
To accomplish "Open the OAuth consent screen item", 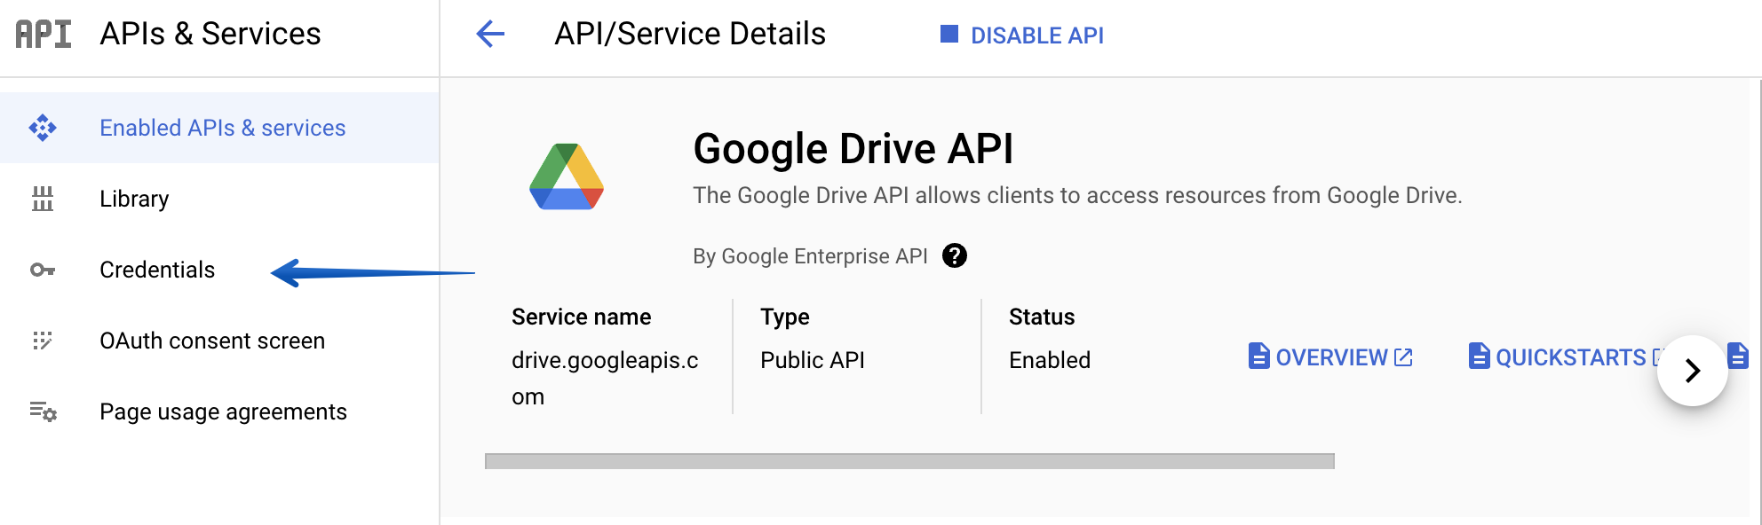I will pyautogui.click(x=219, y=341).
